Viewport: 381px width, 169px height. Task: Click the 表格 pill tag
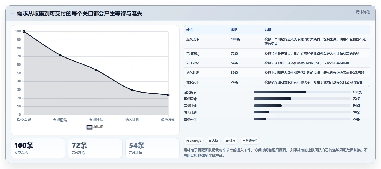[x=213, y=141]
